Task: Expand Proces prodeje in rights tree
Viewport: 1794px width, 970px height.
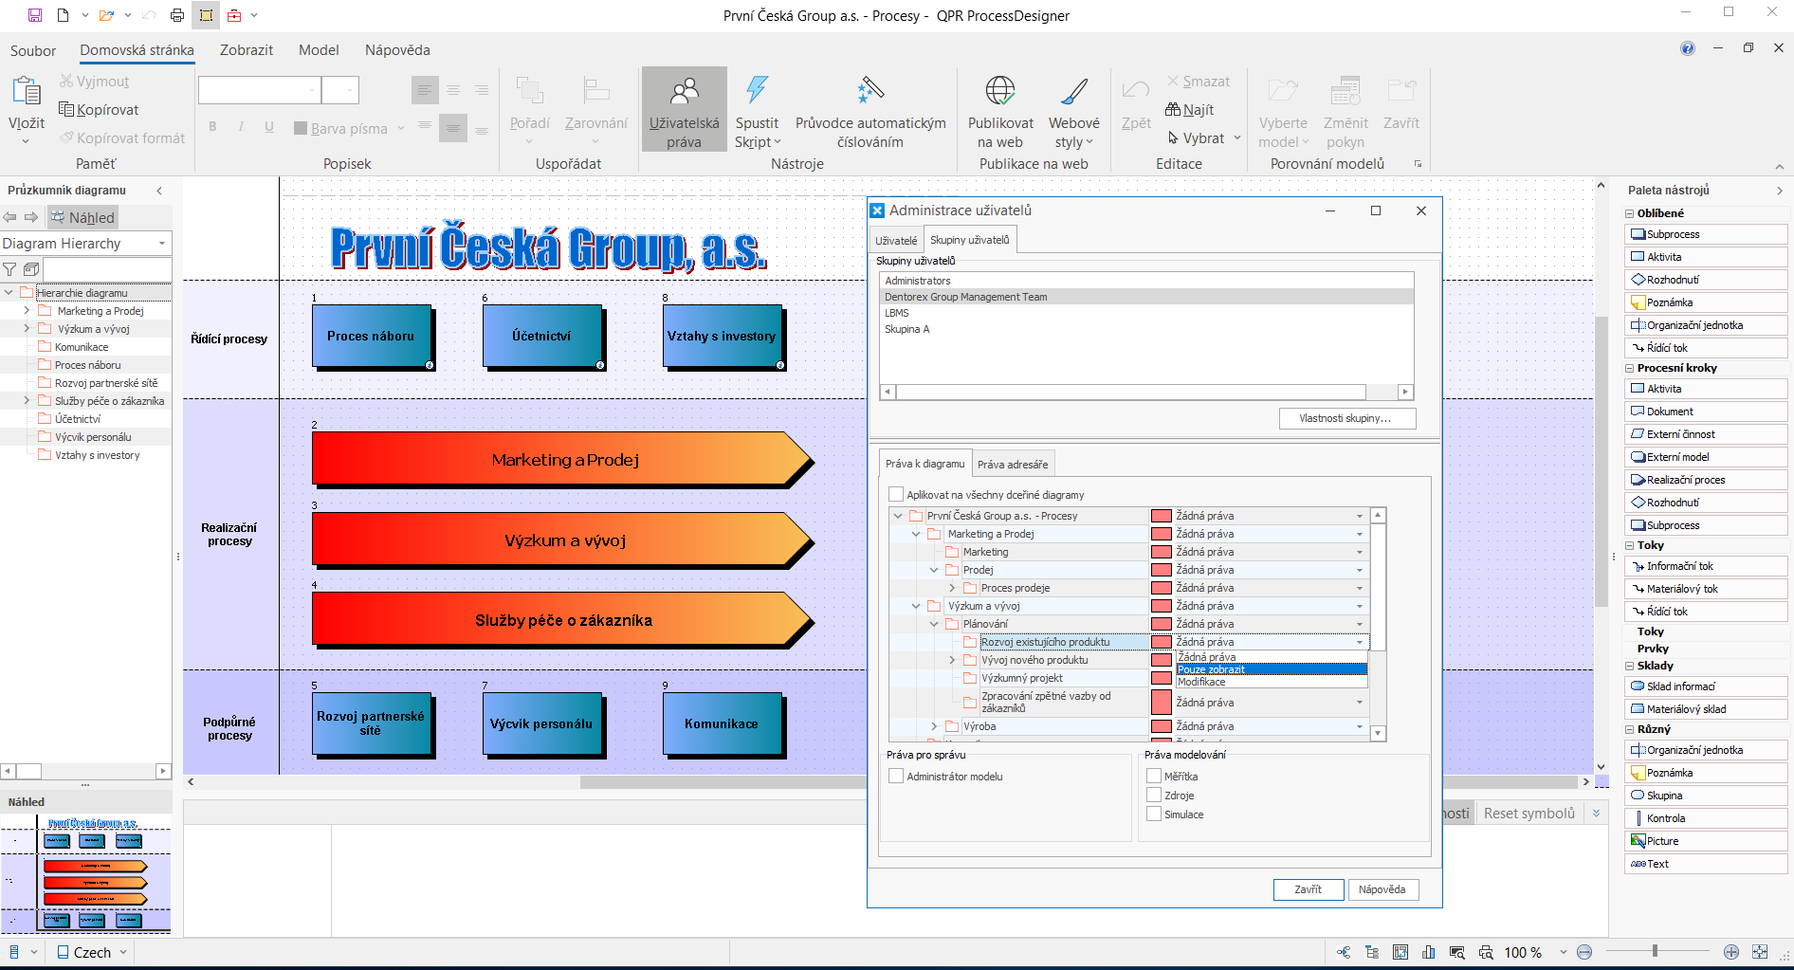Action: pos(952,588)
